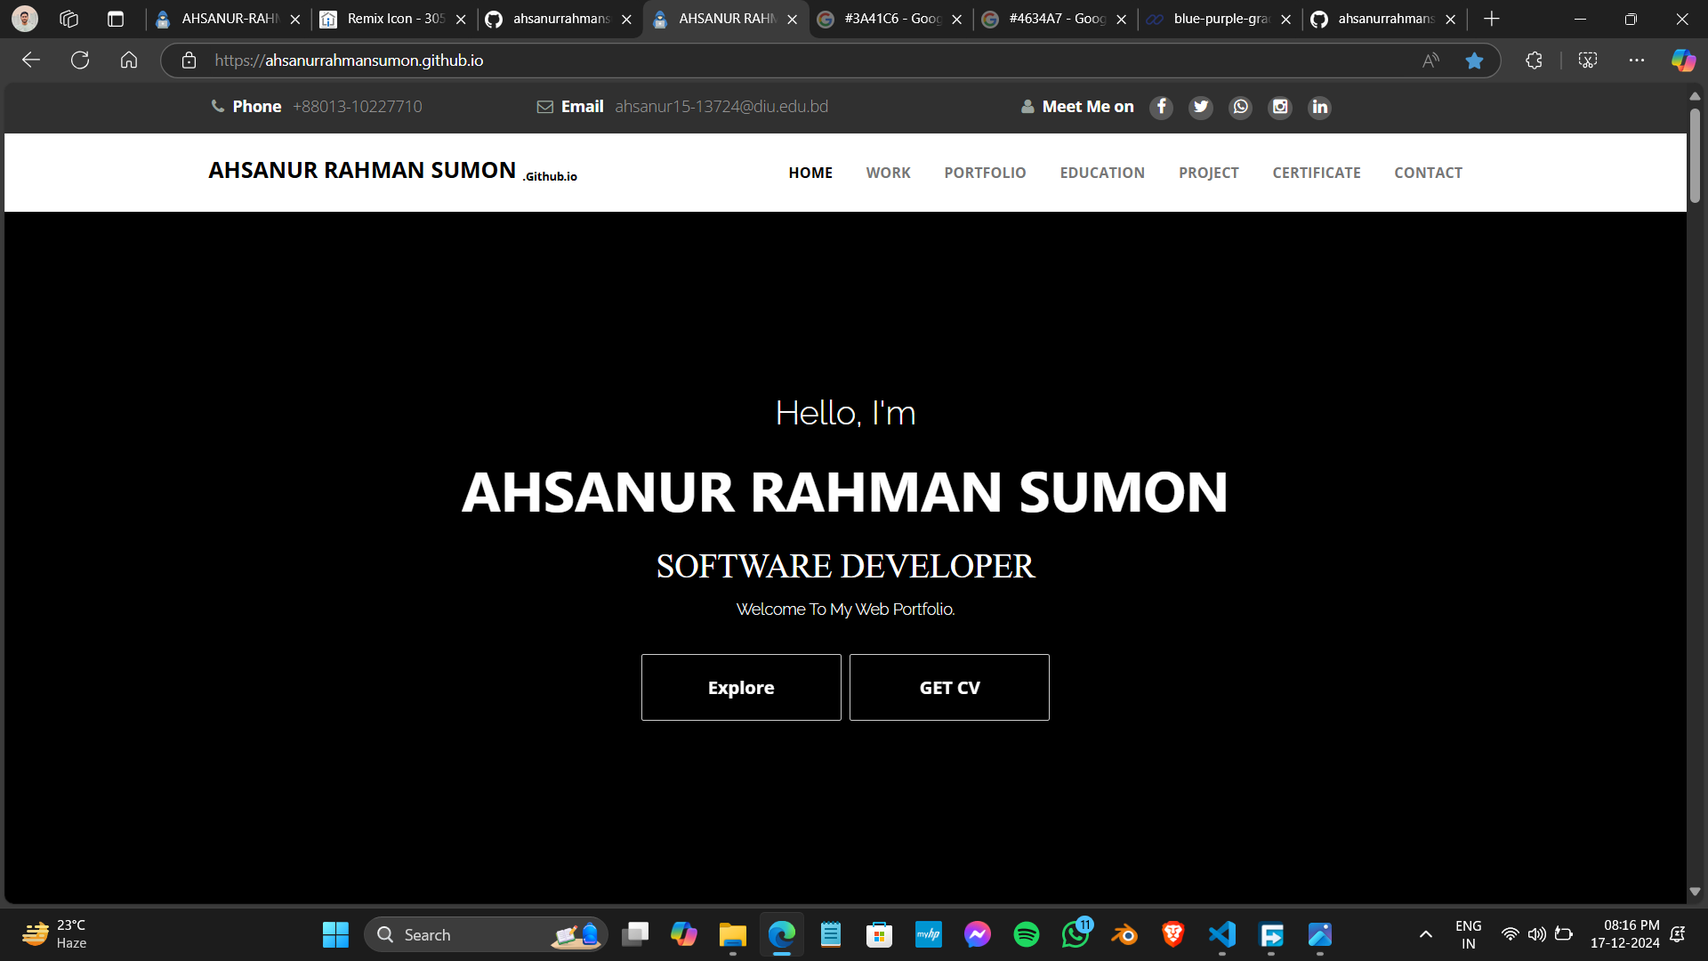
Task: Open Settings and more ellipsis menu
Action: pyautogui.click(x=1637, y=61)
